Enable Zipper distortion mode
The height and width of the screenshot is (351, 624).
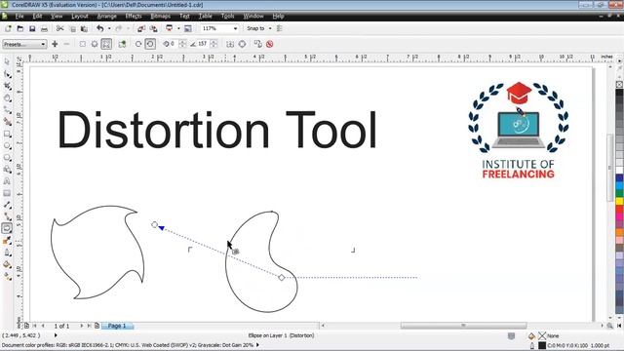coord(95,44)
